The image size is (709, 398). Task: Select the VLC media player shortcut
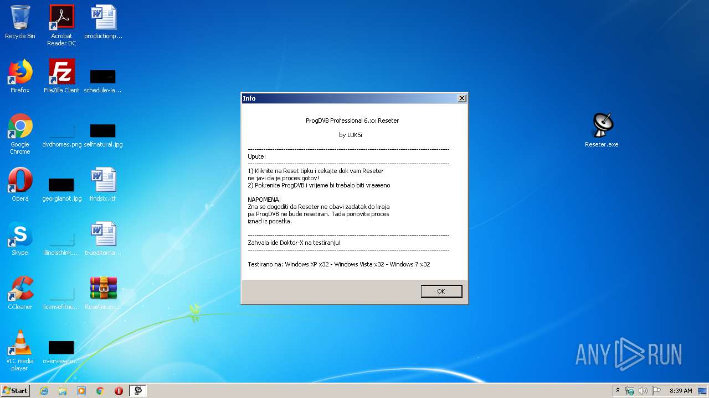[x=20, y=350]
